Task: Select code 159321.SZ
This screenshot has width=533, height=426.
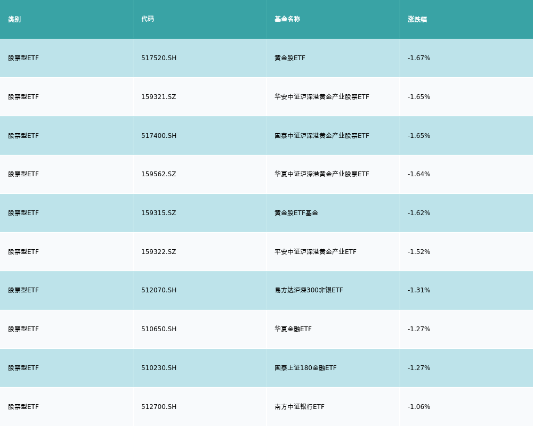Action: [159, 97]
